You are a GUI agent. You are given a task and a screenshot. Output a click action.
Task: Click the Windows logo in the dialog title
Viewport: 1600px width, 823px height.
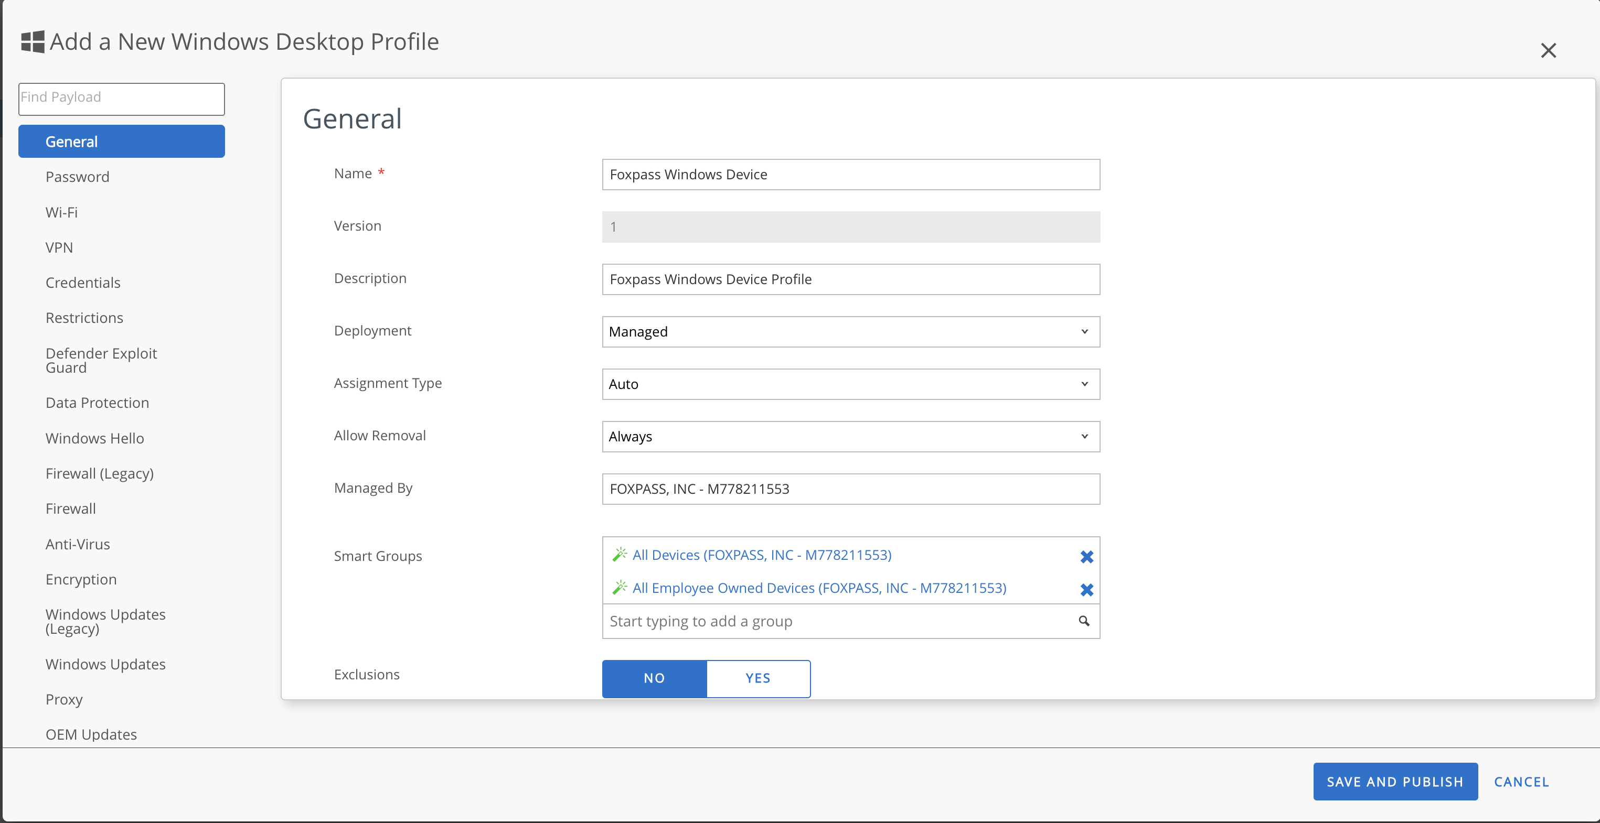click(x=33, y=41)
